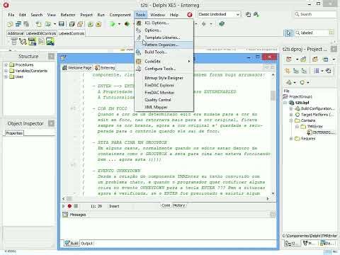Click the Set Debug Desktop icon

(x=256, y=14)
